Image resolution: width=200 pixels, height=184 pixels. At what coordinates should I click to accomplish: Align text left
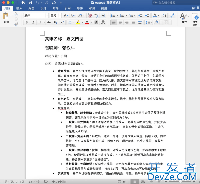114,22
